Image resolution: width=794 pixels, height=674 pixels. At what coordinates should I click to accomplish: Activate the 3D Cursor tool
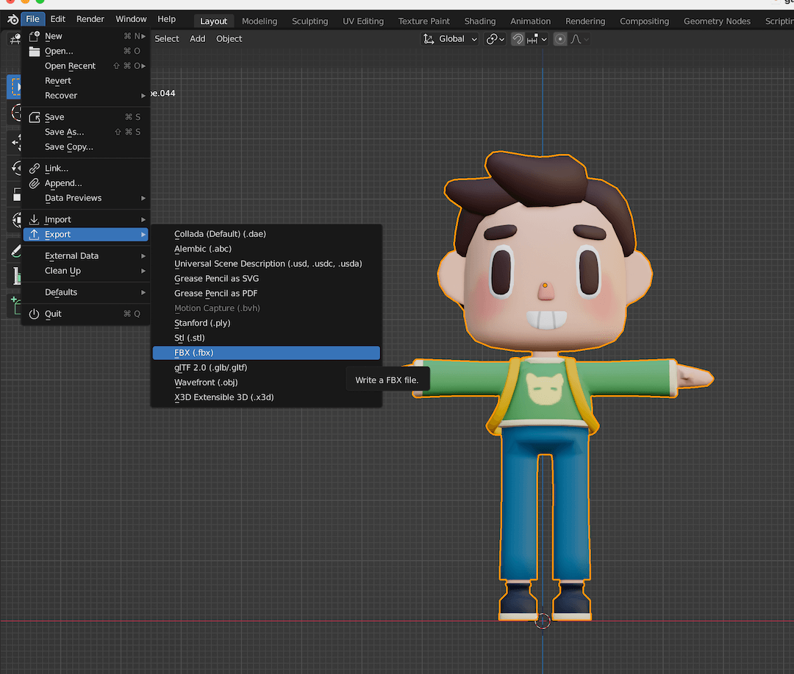pyautogui.click(x=15, y=113)
